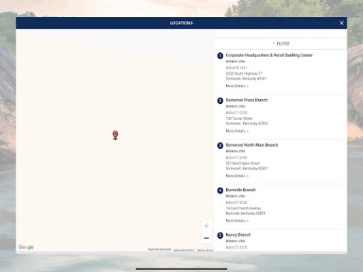This screenshot has width=363, height=272.
Task: Select Corporate Headquarters & Retail Banking Center
Action: pos(269,55)
